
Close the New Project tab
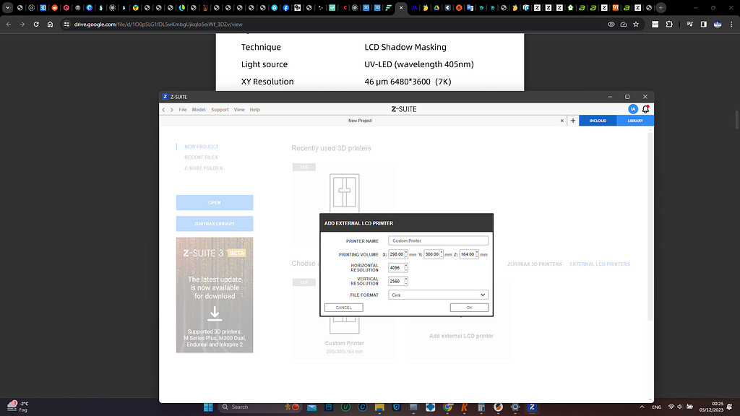[x=562, y=121]
